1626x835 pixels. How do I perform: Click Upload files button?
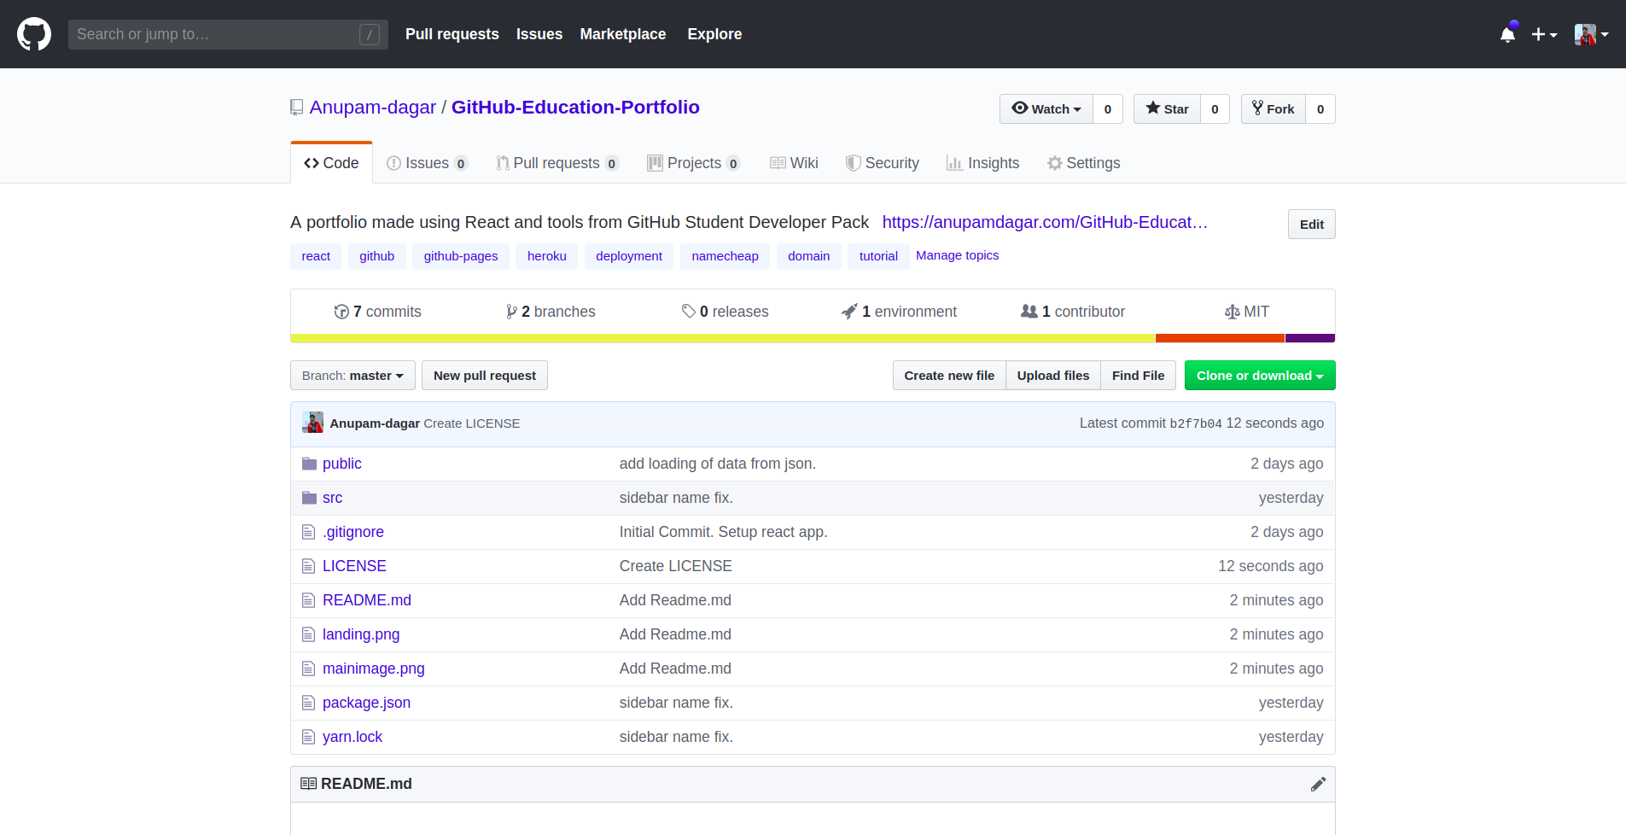[1053, 376]
